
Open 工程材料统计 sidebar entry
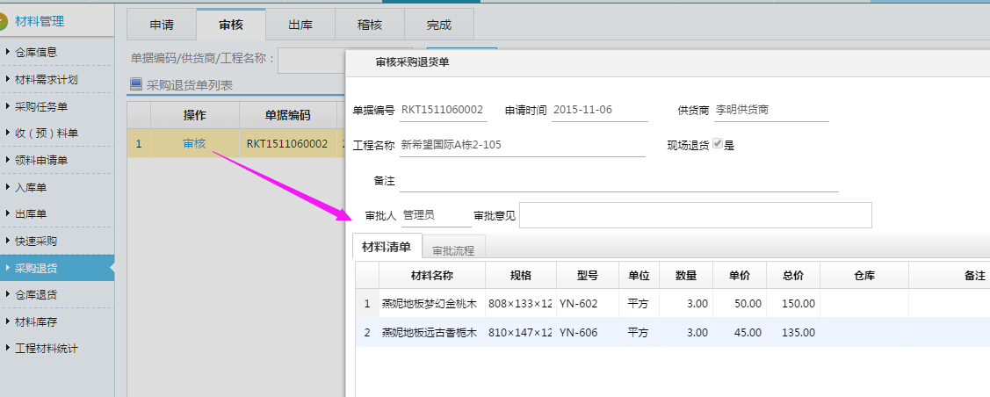47,349
